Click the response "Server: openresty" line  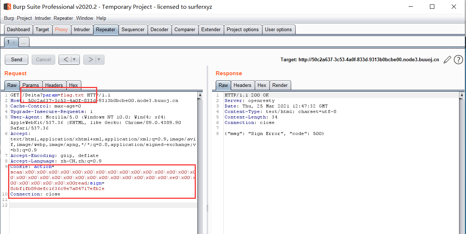249,100
